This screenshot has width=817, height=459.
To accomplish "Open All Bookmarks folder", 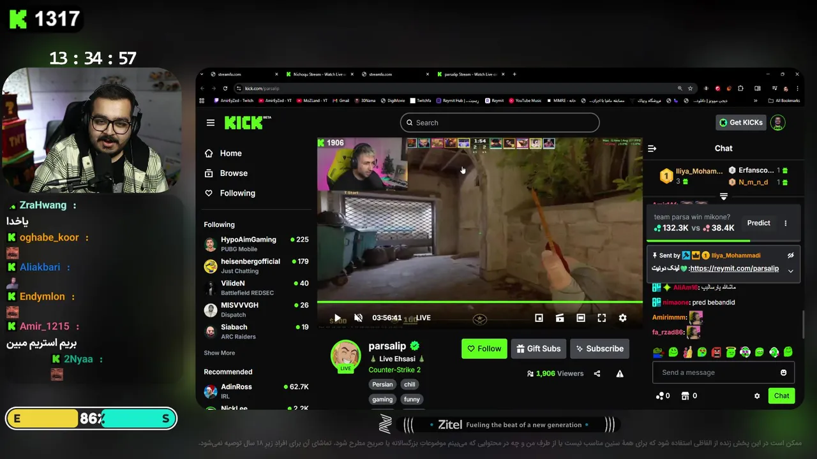I will coord(784,101).
